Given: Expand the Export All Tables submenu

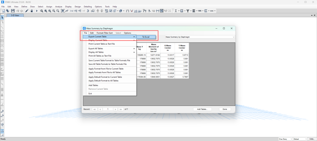Looking at the screenshot, I should click(111, 48).
